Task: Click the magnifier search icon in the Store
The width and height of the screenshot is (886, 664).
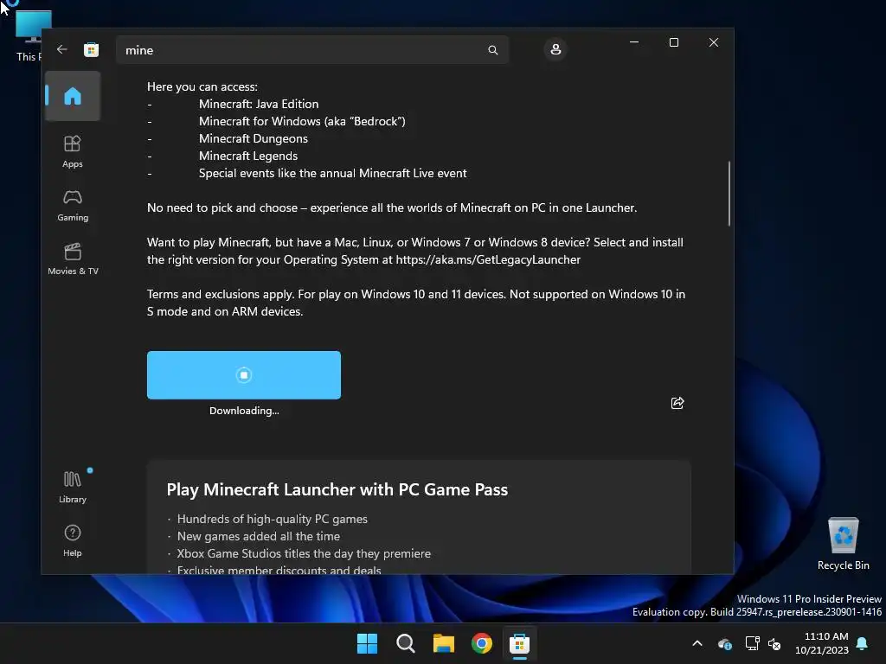Action: 492,50
